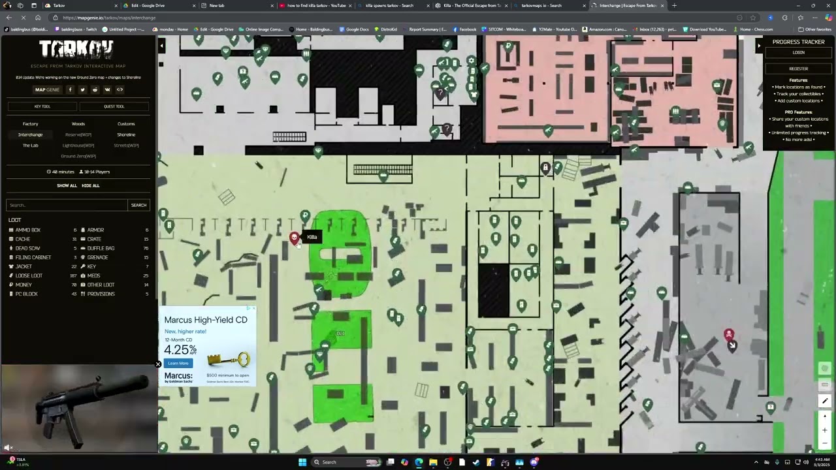The image size is (836, 470).
Task: Select the Interchange map
Action: coord(30,134)
